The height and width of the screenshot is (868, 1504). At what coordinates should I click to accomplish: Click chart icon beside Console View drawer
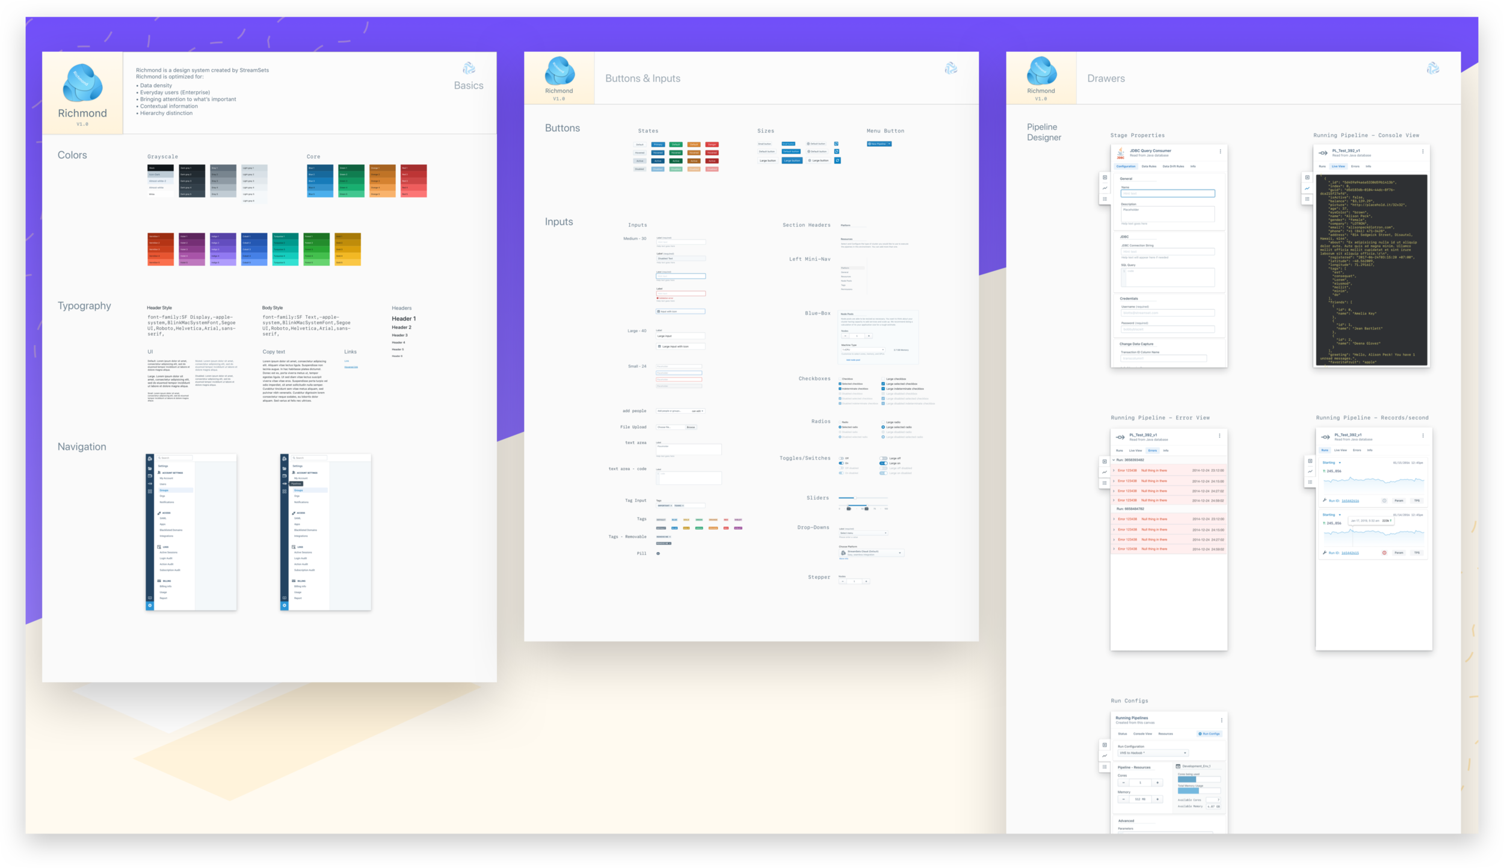tap(1307, 188)
